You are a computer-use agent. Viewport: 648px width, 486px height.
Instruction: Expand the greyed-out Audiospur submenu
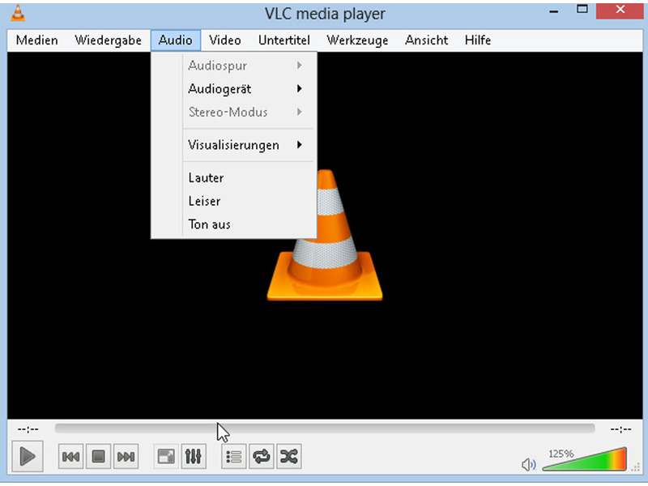(234, 66)
